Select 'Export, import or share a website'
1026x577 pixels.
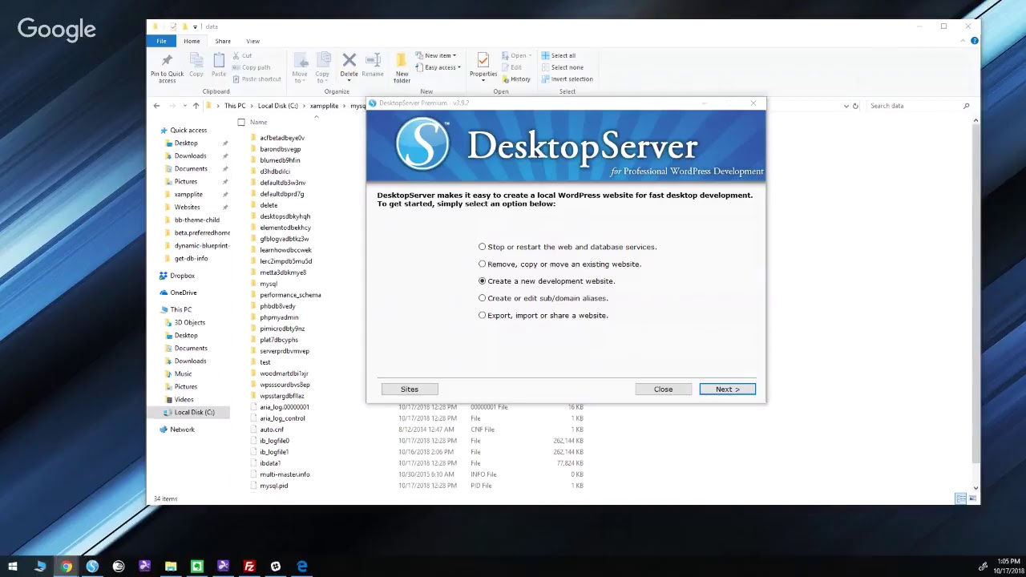click(x=543, y=315)
